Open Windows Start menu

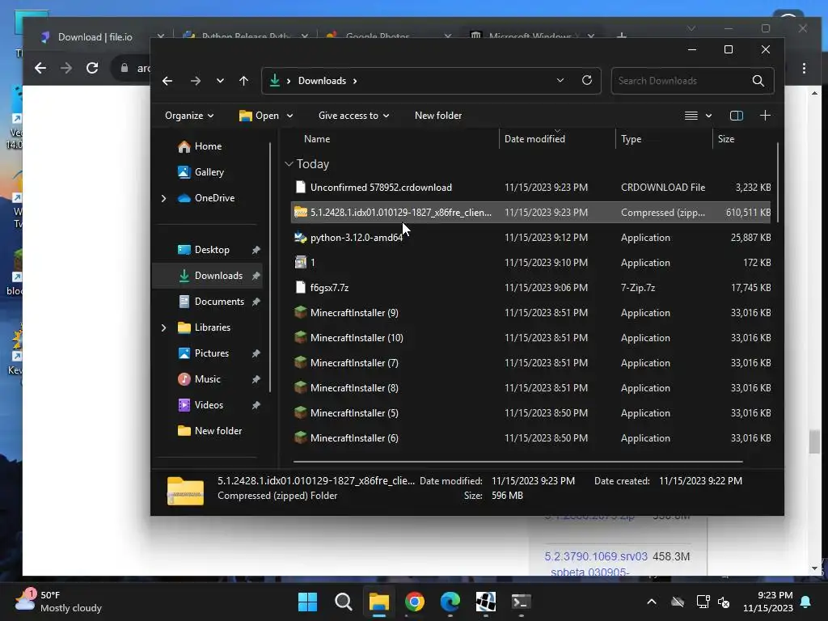307,602
